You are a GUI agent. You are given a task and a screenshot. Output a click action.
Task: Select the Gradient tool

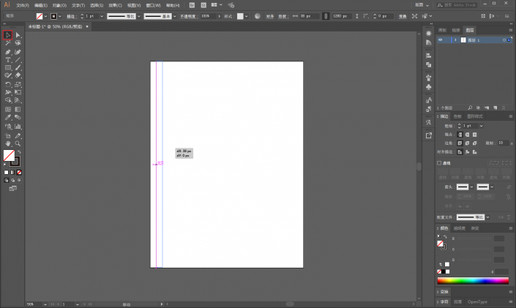point(18,109)
